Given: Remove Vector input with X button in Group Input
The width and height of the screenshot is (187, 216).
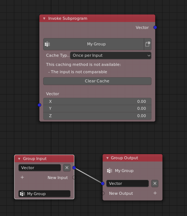Looking at the screenshot, I should pyautogui.click(x=67, y=168).
